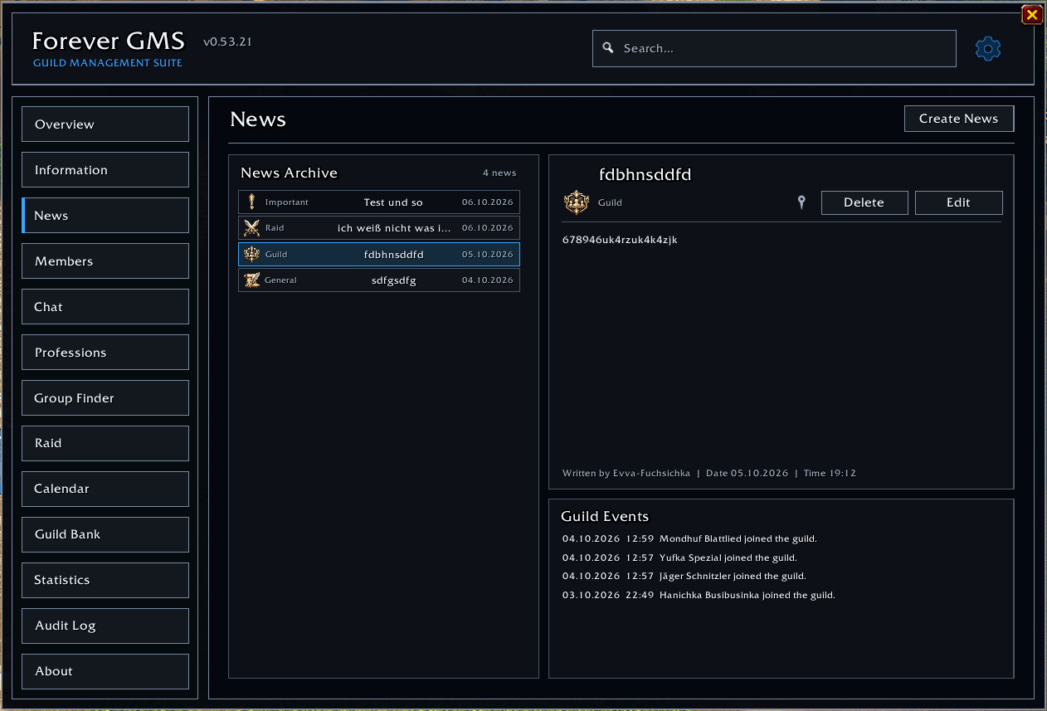Open the About page

(105, 671)
